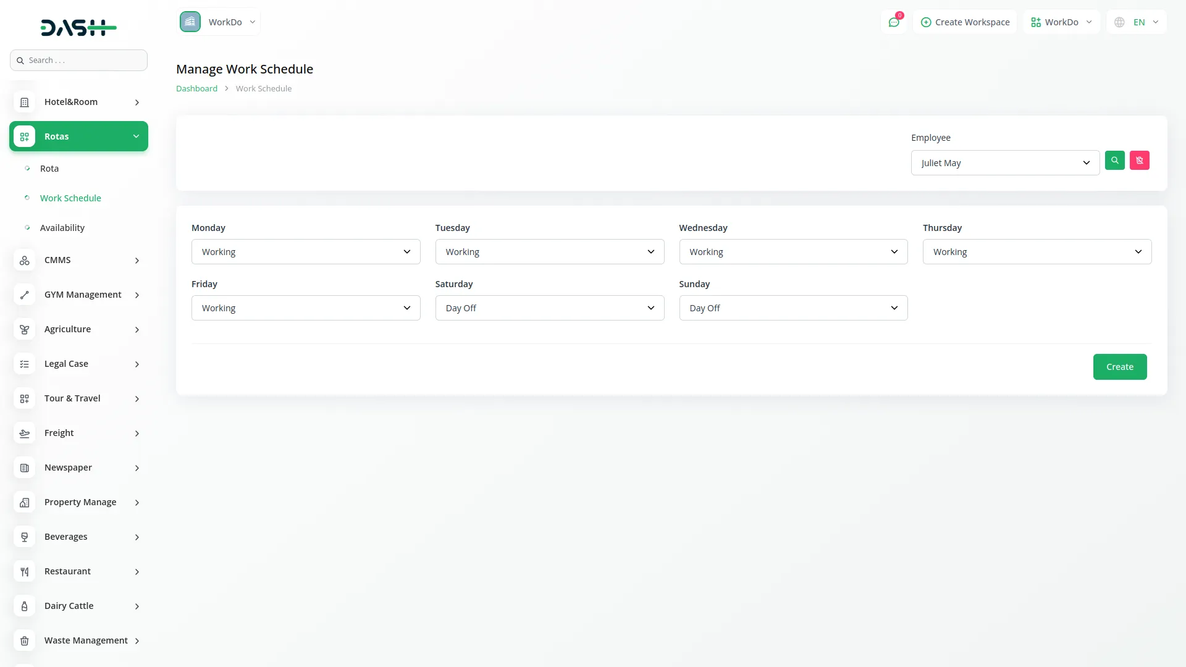Click the green search employee icon button
This screenshot has width=1186, height=667.
tap(1114, 161)
